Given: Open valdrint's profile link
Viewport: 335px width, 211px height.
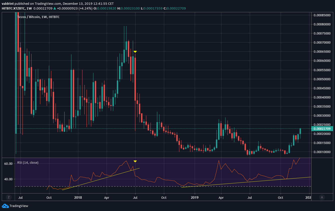Looking at the screenshot, I should [8, 4].
